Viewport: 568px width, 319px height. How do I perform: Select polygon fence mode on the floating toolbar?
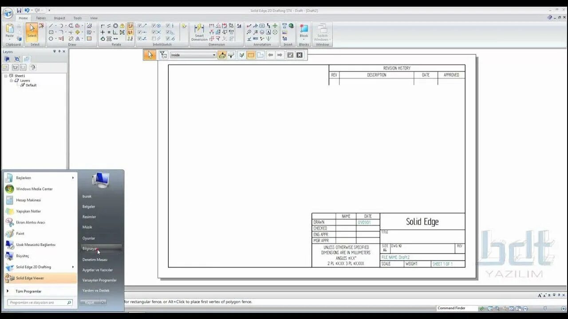(260, 55)
